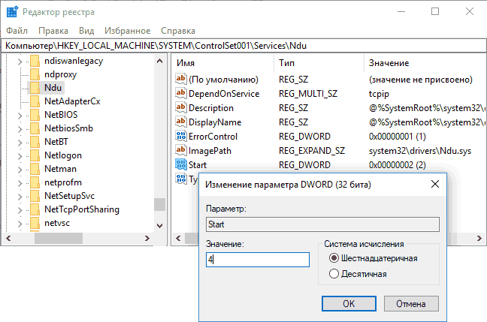The width and height of the screenshot is (487, 322).
Task: Click the netvsc folder icon
Action: 35,223
